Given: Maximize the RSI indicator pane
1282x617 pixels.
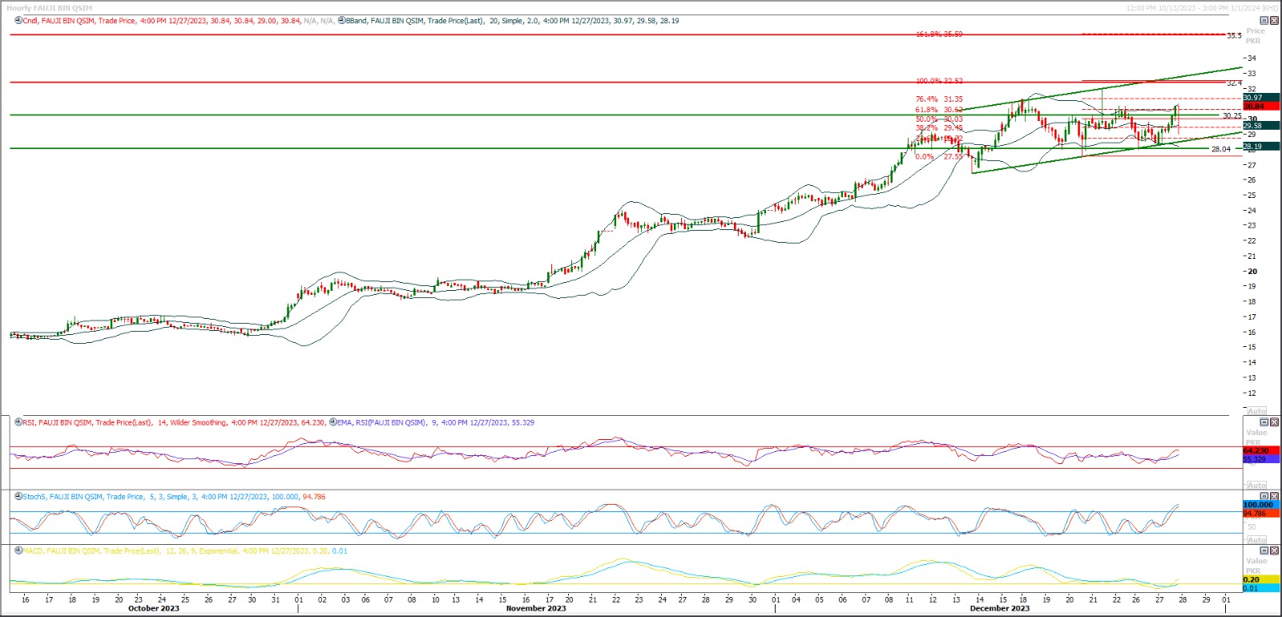Looking at the screenshot, I should click(x=1264, y=422).
